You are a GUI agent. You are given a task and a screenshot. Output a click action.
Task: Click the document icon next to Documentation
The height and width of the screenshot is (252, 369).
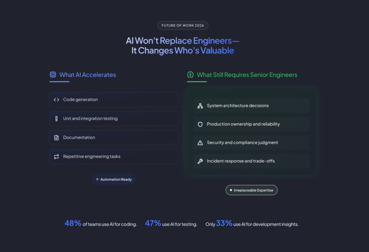[x=56, y=138]
